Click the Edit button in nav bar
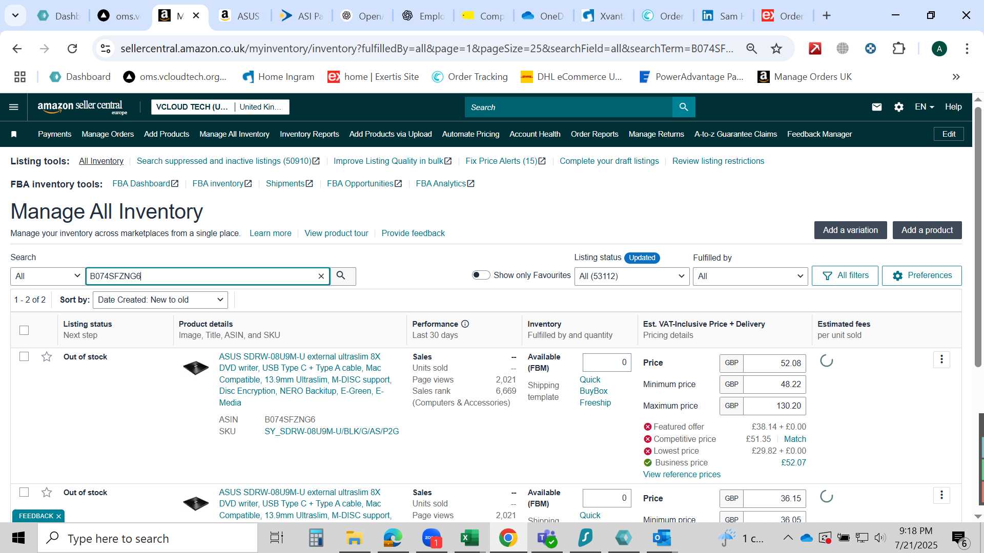 949,134
